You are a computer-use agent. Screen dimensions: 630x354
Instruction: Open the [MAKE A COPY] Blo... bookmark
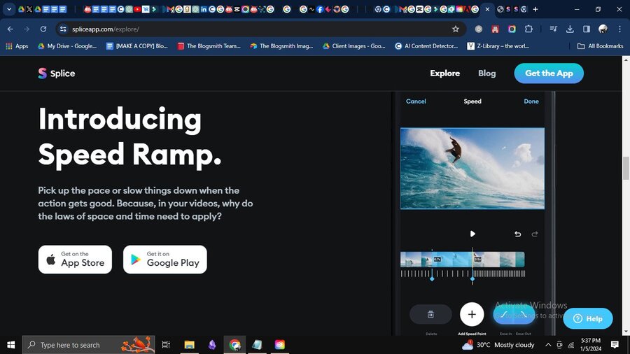(137, 46)
